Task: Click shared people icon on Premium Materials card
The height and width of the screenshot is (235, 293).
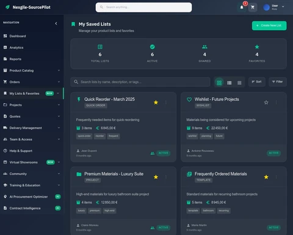Action: [x=153, y=228]
